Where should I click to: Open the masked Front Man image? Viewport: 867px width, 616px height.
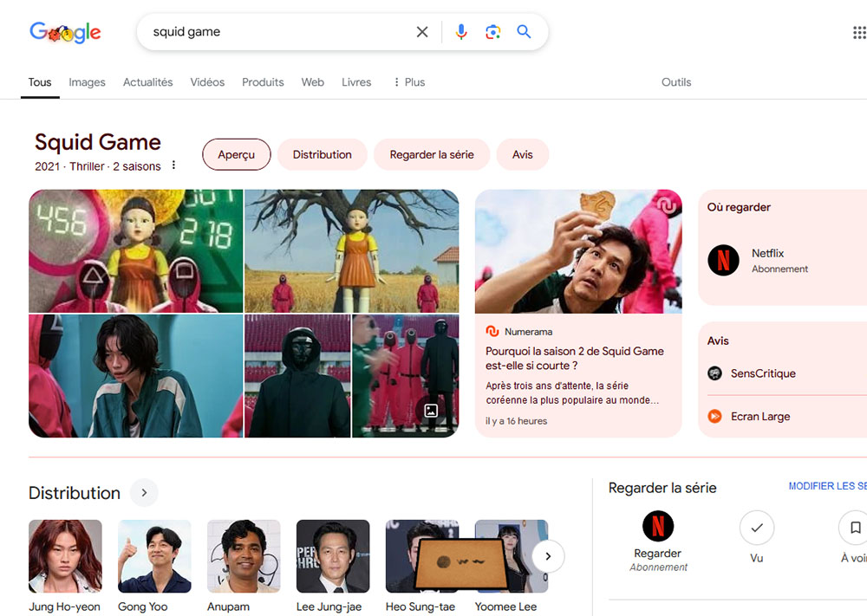point(297,376)
